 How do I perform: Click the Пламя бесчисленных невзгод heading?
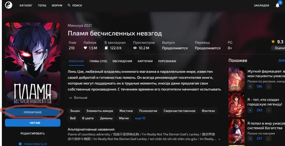point(115,33)
